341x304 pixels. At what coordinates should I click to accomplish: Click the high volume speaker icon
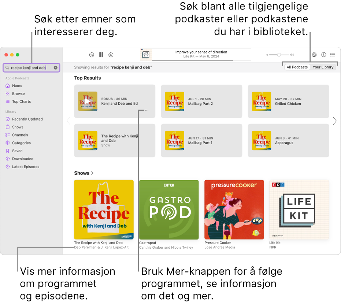click(x=292, y=55)
